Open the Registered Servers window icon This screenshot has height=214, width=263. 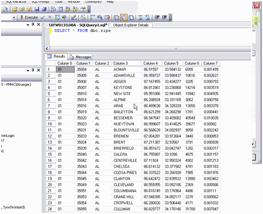[54, 9]
